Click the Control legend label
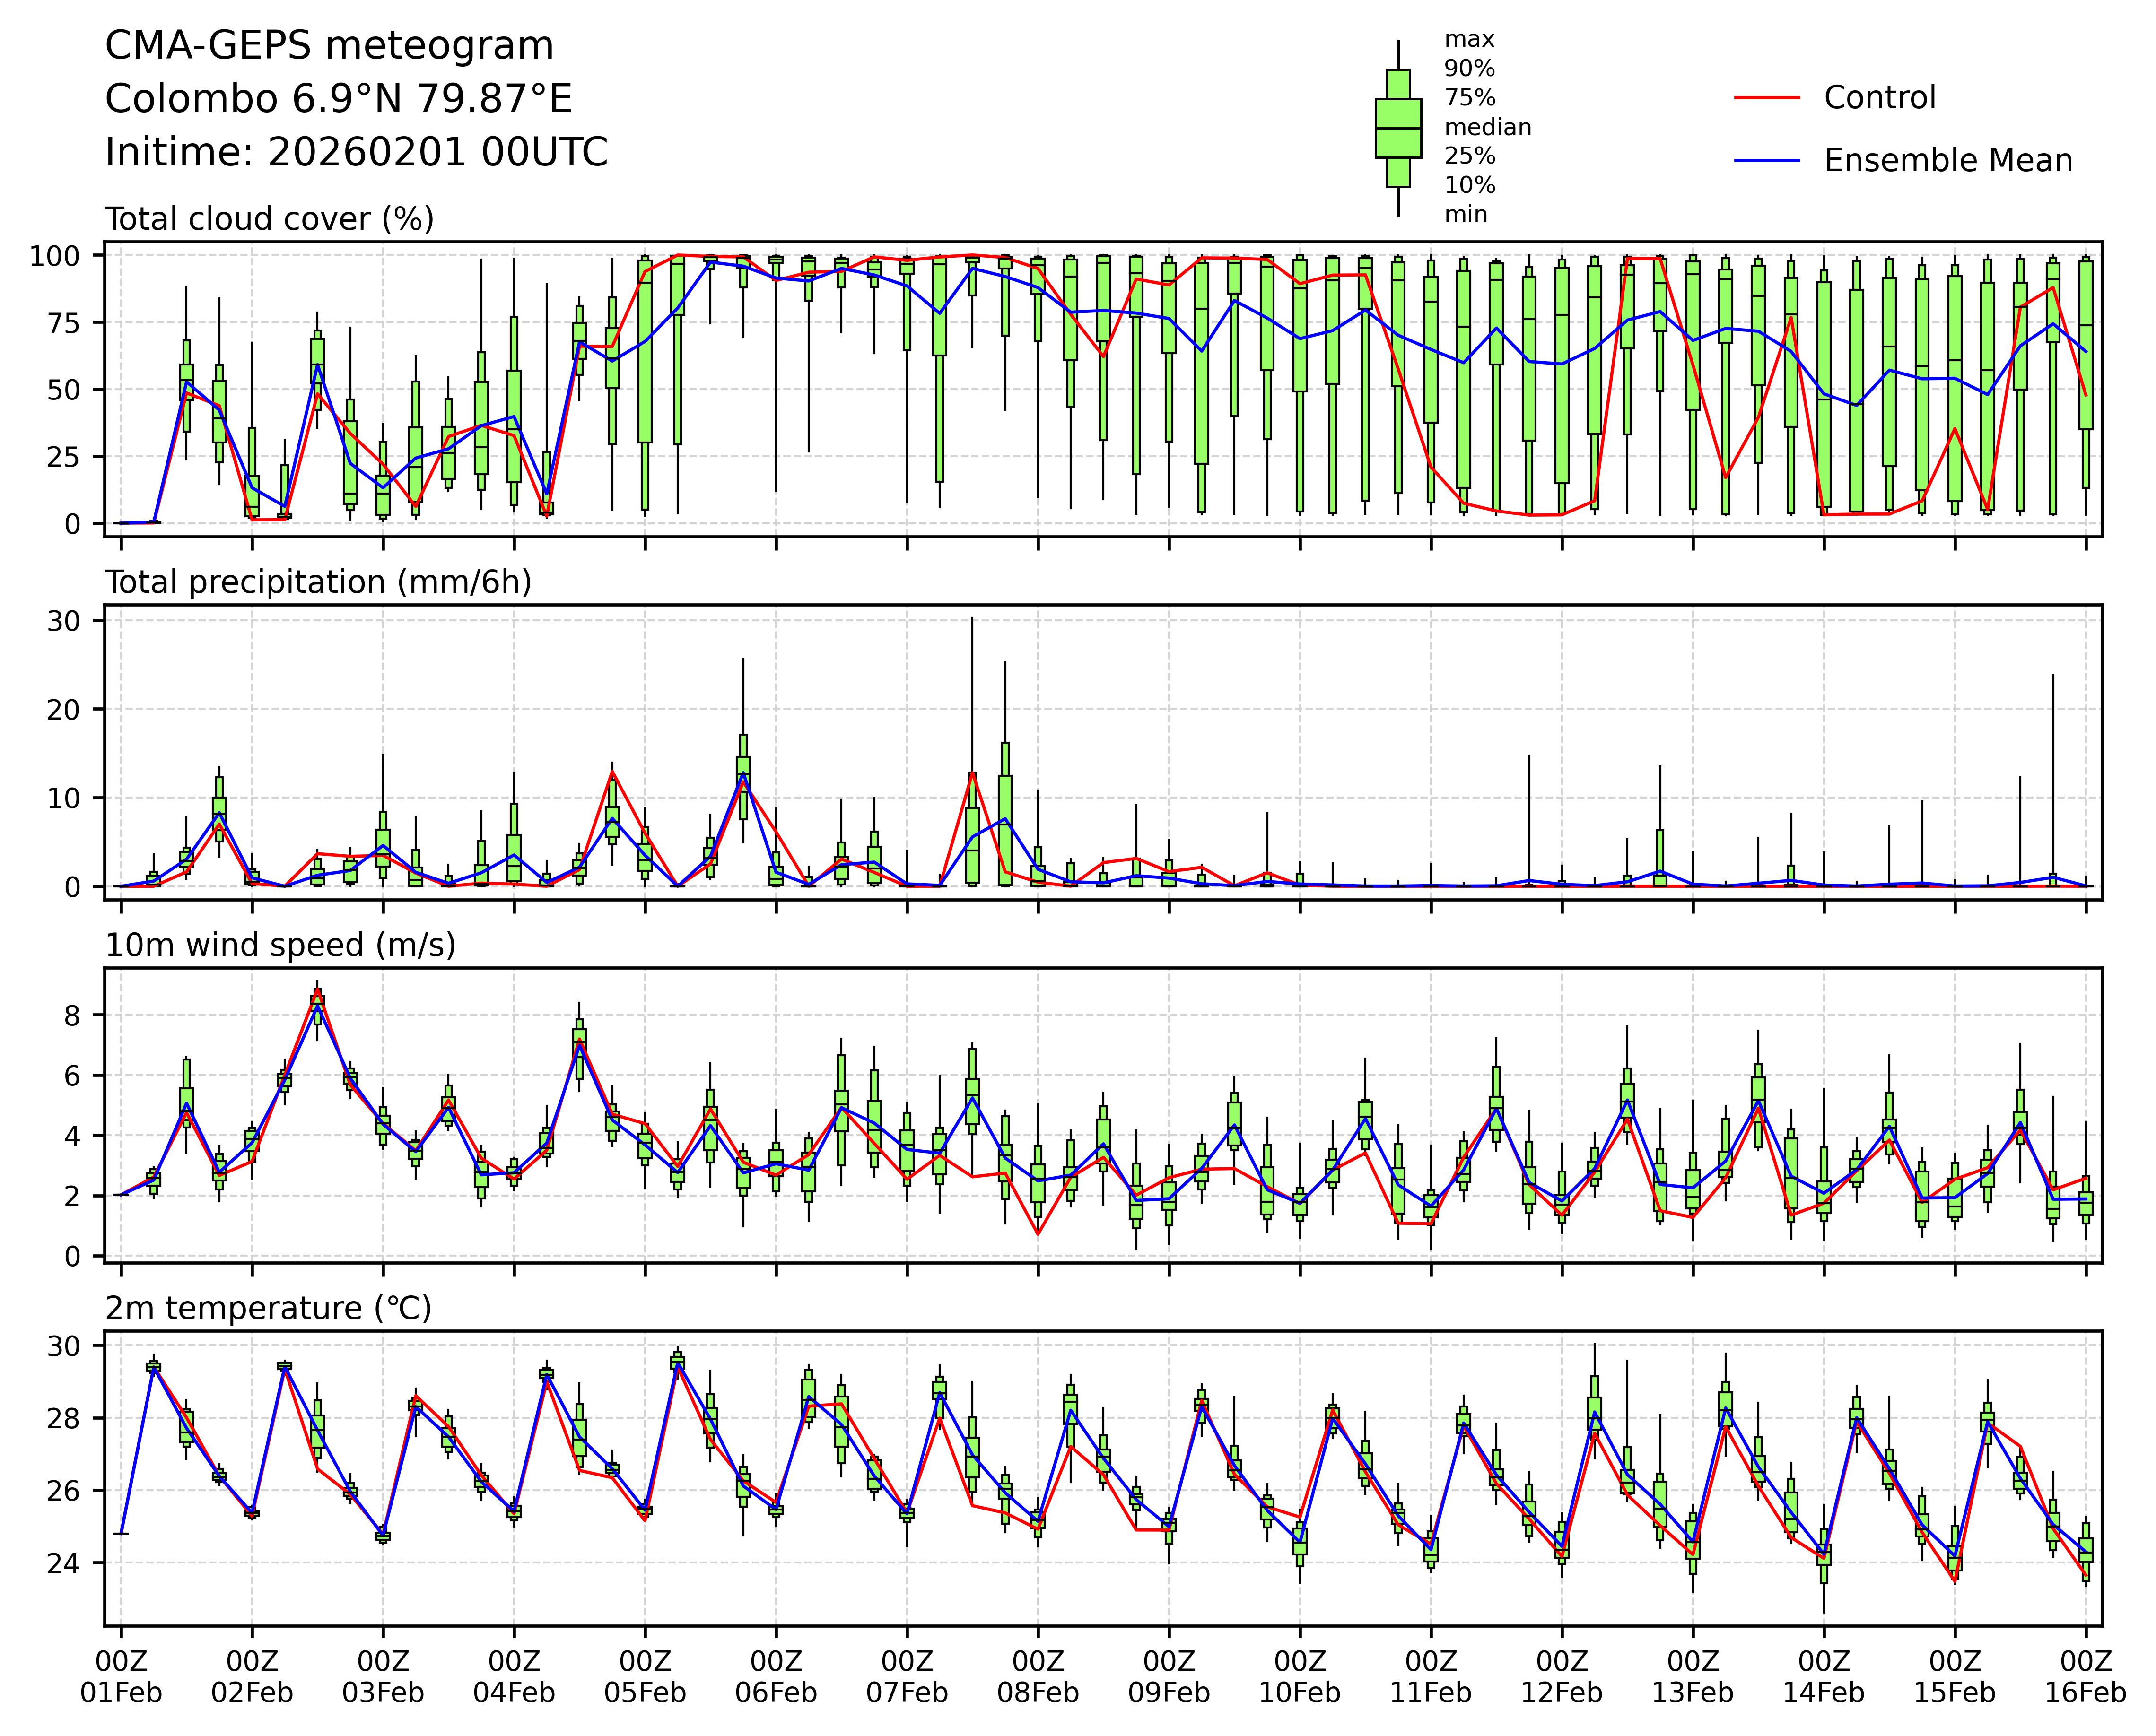This screenshot has width=2156, height=1736. click(1879, 98)
